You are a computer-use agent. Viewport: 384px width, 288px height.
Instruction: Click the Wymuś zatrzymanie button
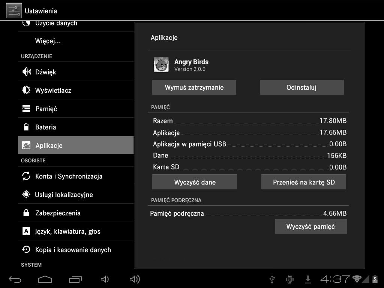[194, 87]
